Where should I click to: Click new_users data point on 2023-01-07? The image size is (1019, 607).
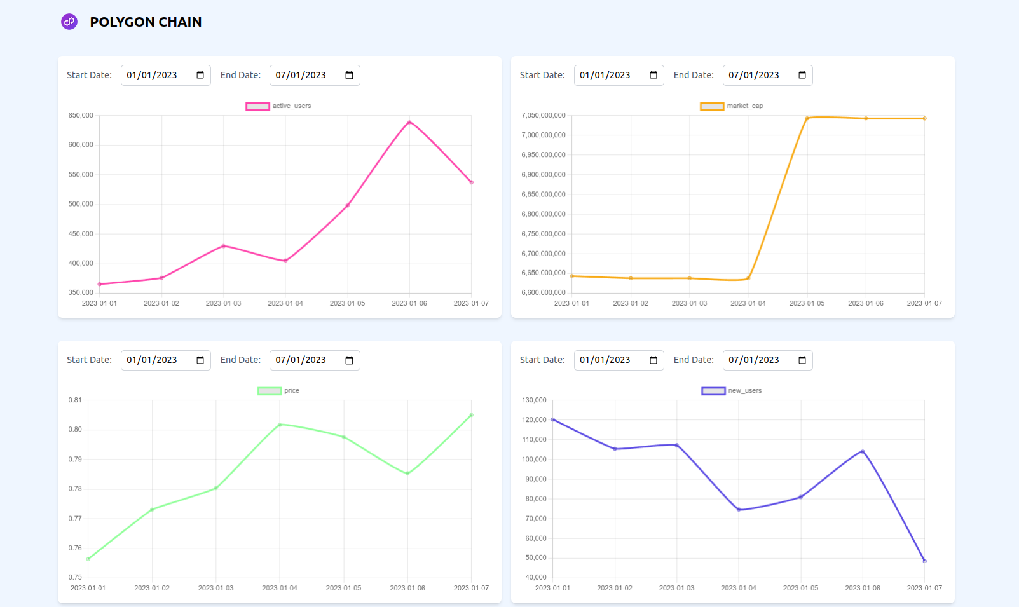[924, 561]
